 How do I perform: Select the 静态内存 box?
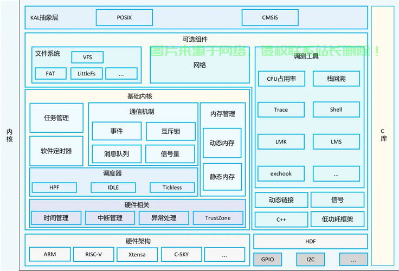click(222, 177)
